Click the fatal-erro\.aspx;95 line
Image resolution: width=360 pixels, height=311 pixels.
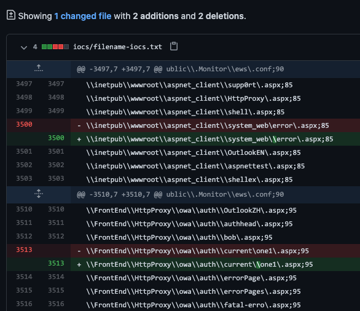194,305
